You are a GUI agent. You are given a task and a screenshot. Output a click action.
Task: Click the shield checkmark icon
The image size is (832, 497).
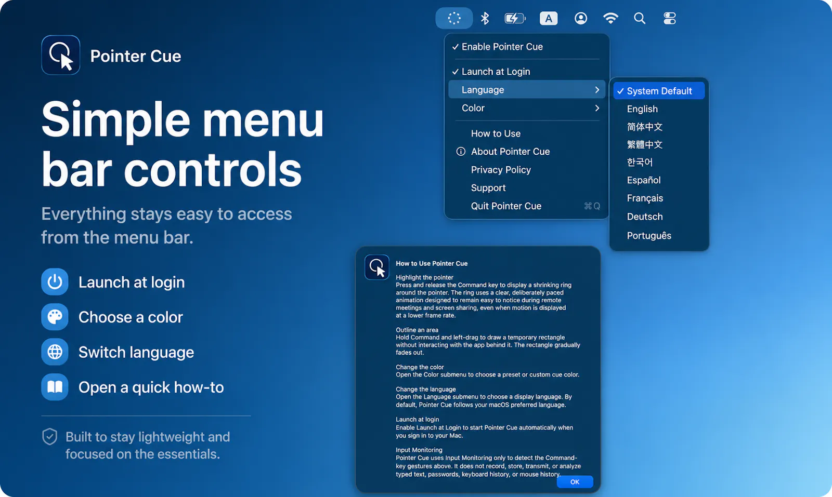point(49,437)
